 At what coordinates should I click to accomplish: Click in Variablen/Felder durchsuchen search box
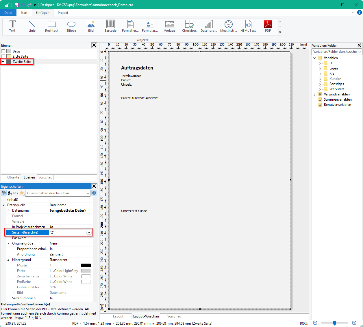pyautogui.click(x=335, y=52)
